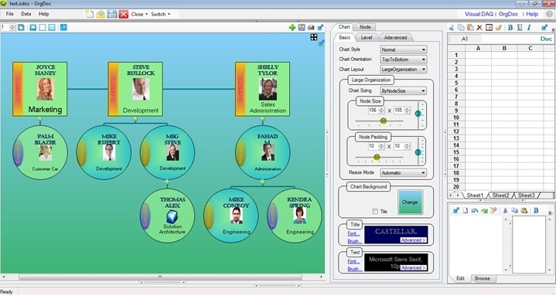The width and height of the screenshot is (556, 296).
Task: Click the save floppy disk icon
Action: [x=112, y=14]
